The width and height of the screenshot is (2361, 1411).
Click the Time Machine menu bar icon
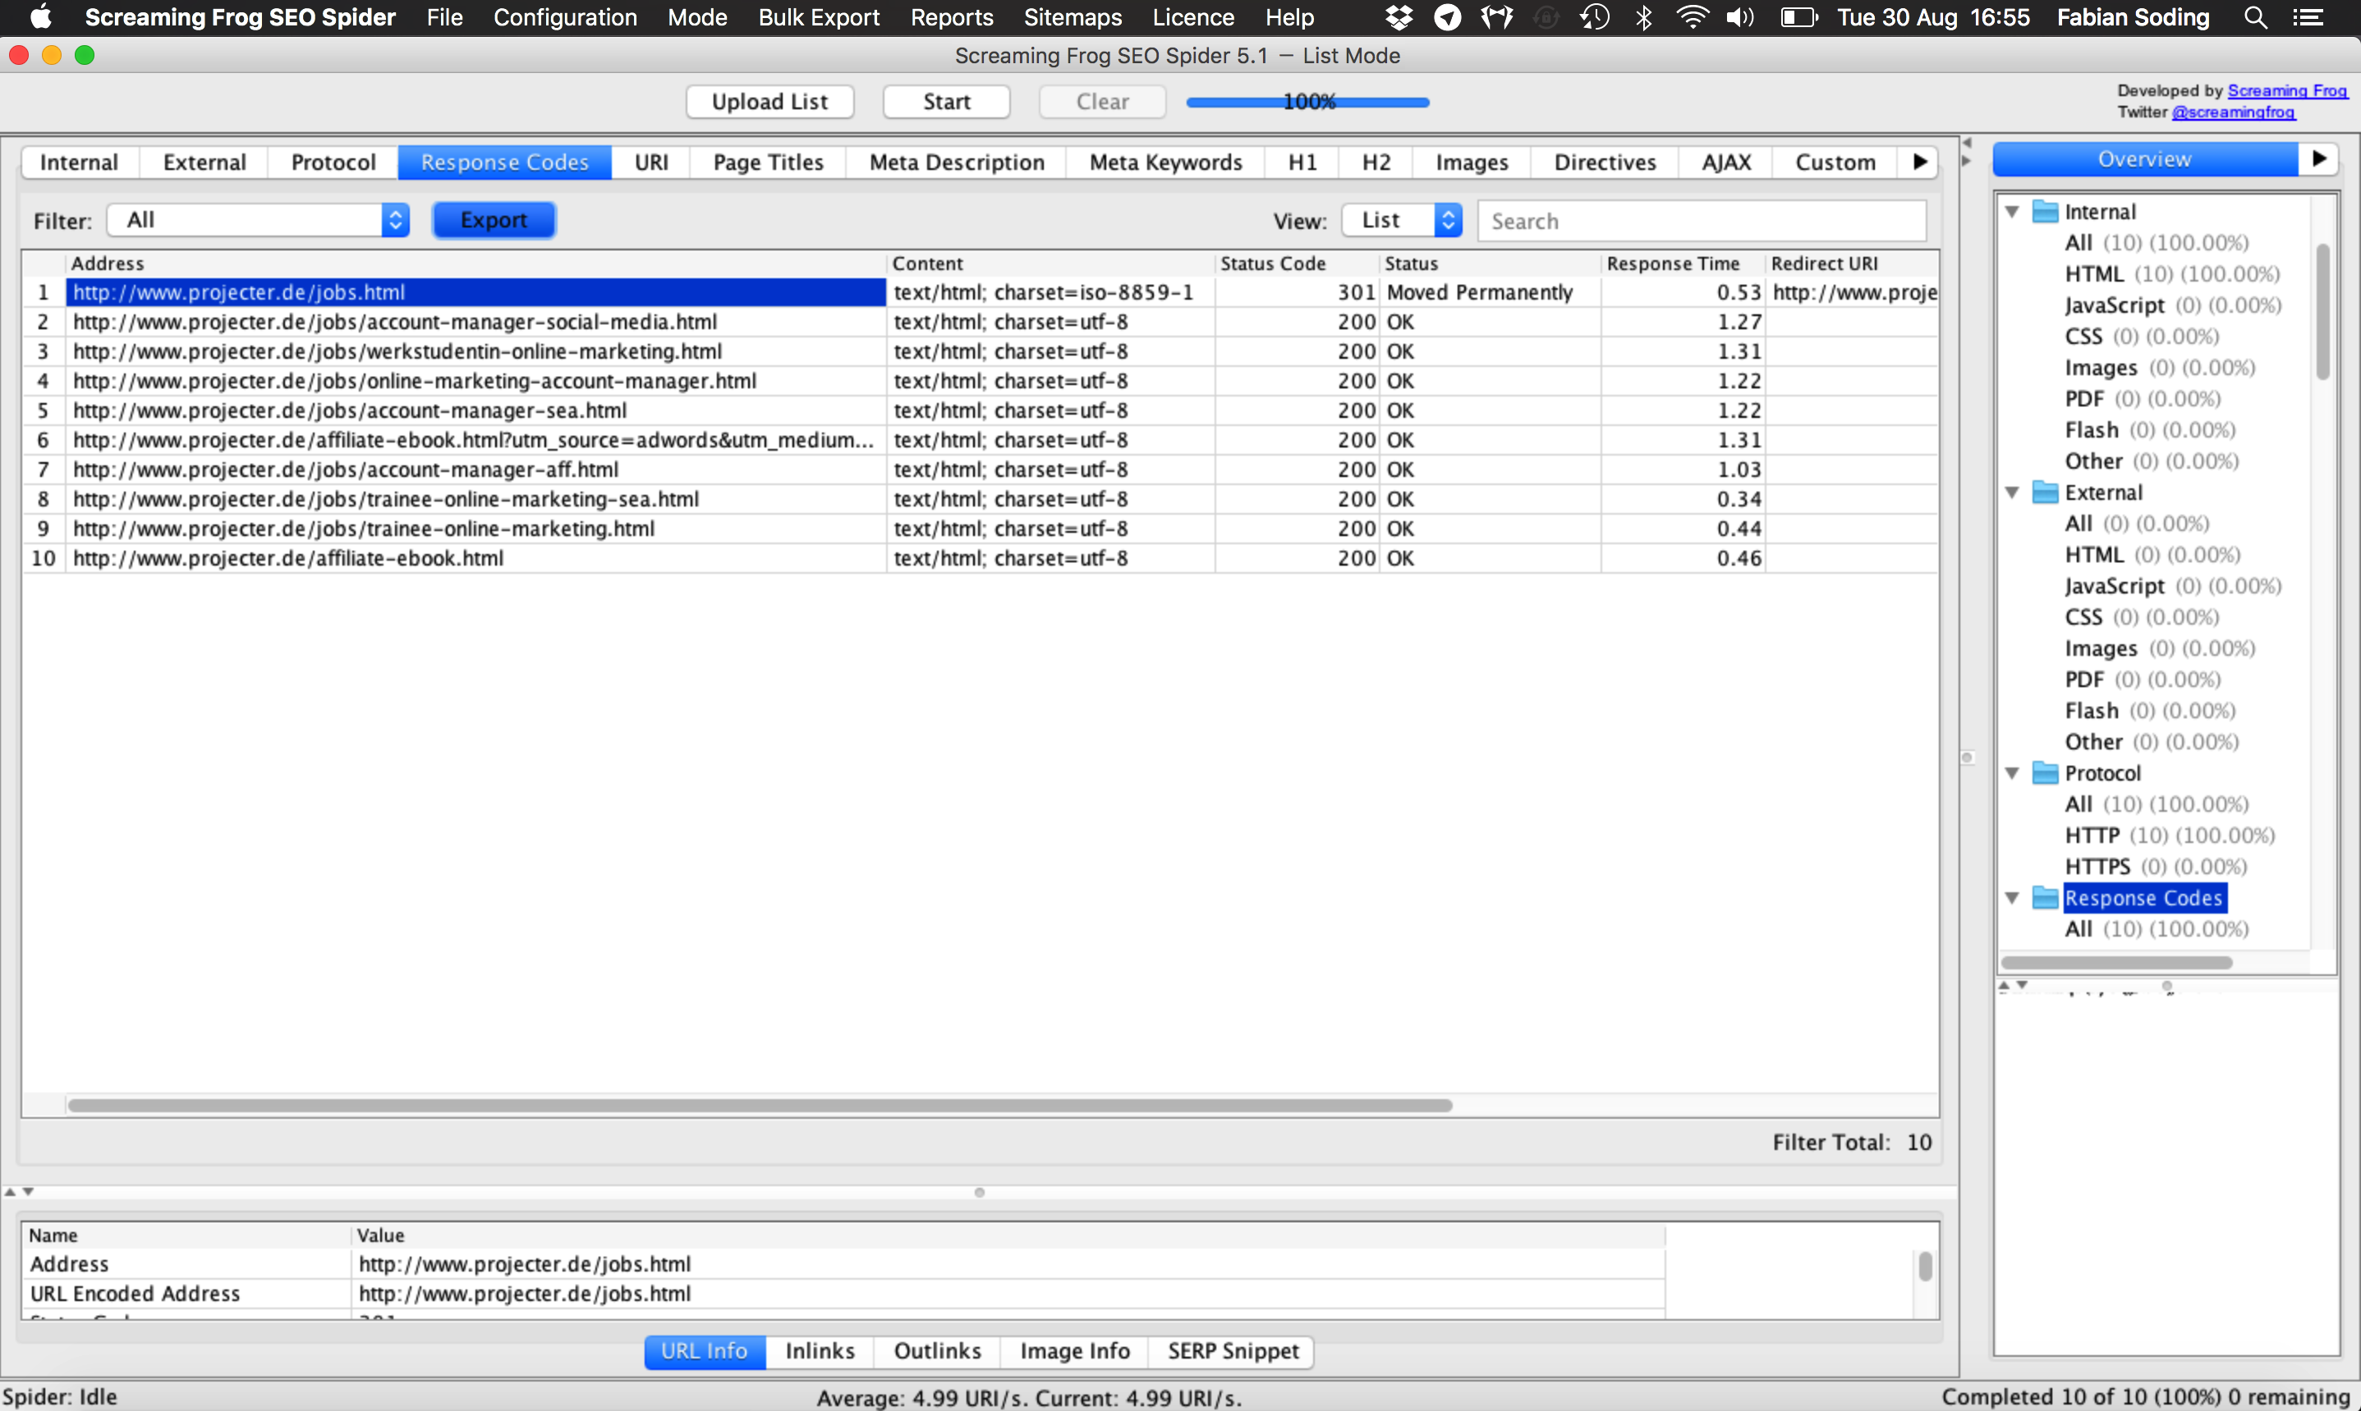[1594, 17]
